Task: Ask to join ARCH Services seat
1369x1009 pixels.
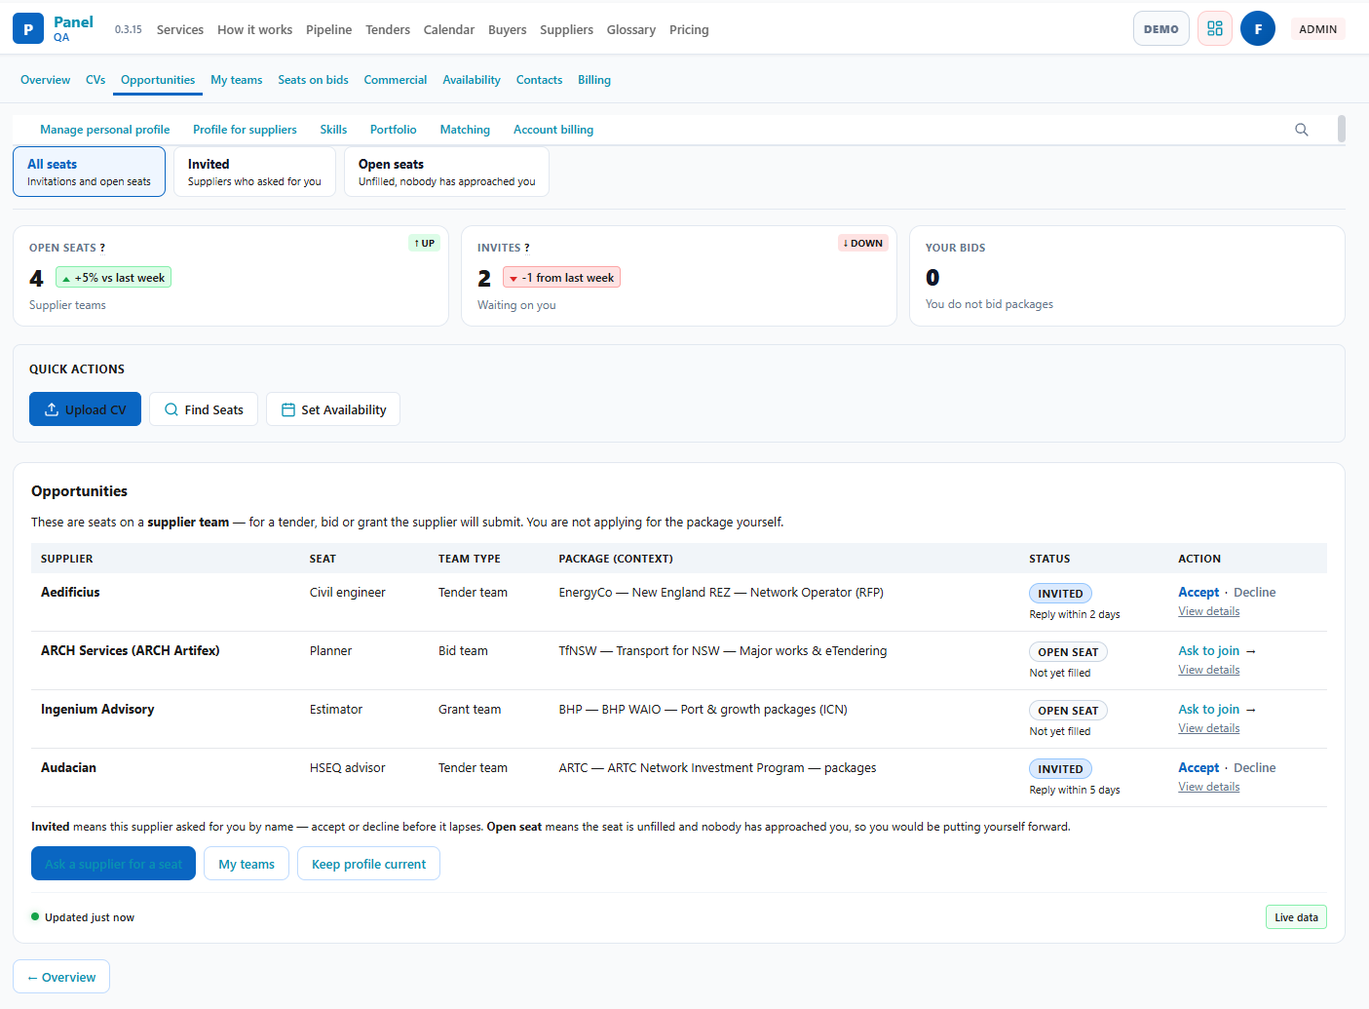Action: pyautogui.click(x=1217, y=650)
